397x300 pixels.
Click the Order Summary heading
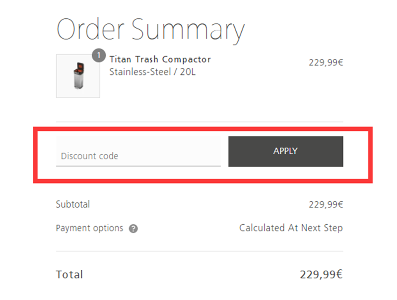click(x=150, y=30)
